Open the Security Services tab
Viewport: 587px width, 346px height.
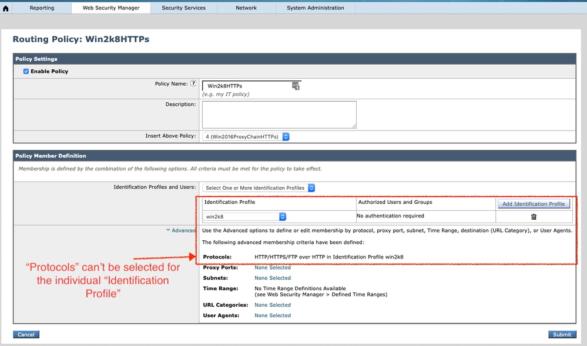tap(183, 8)
